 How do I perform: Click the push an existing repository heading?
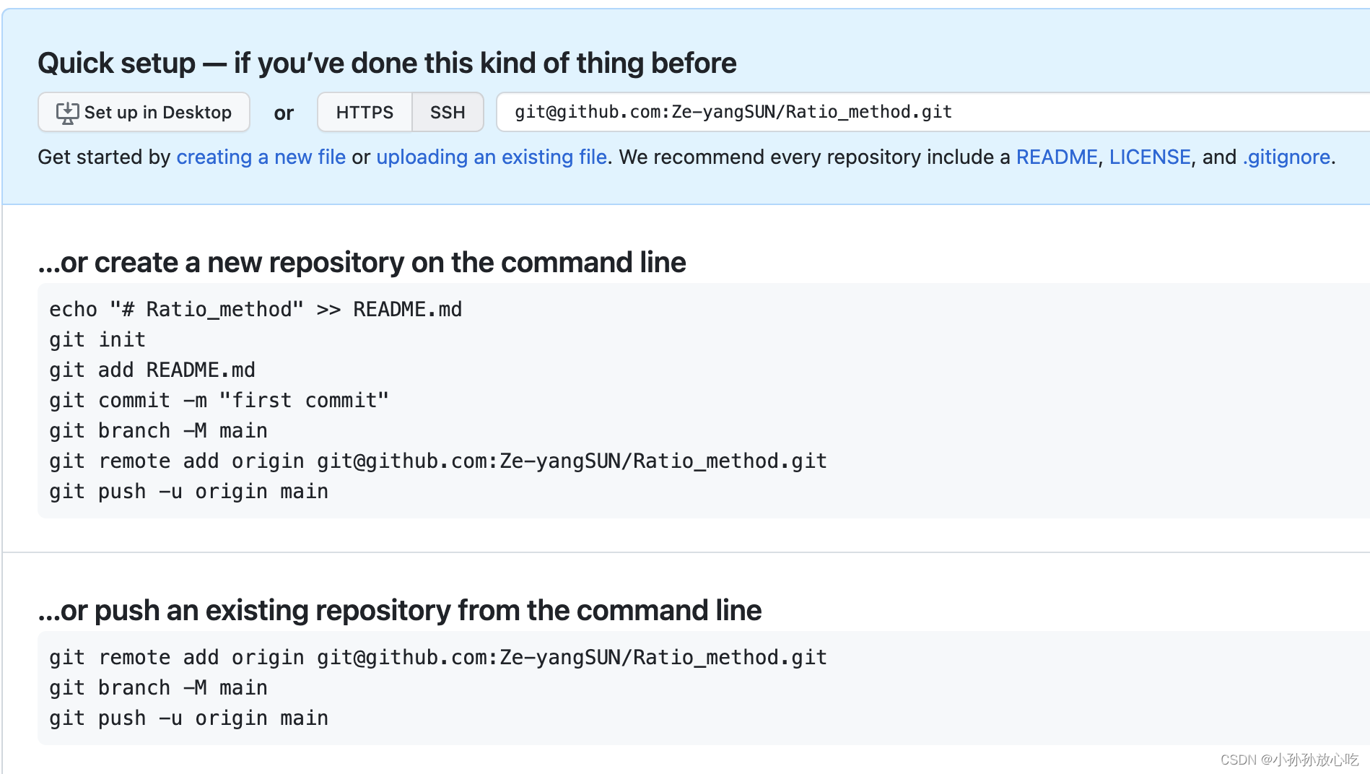click(x=400, y=611)
